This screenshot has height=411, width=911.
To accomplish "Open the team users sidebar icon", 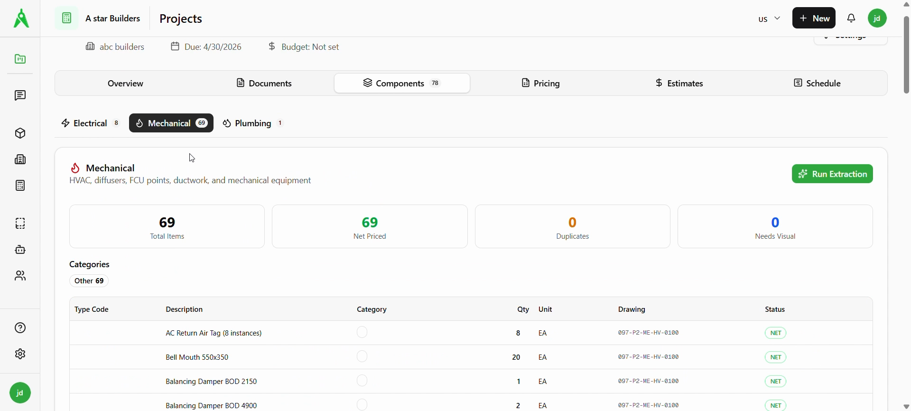I will pos(20,276).
